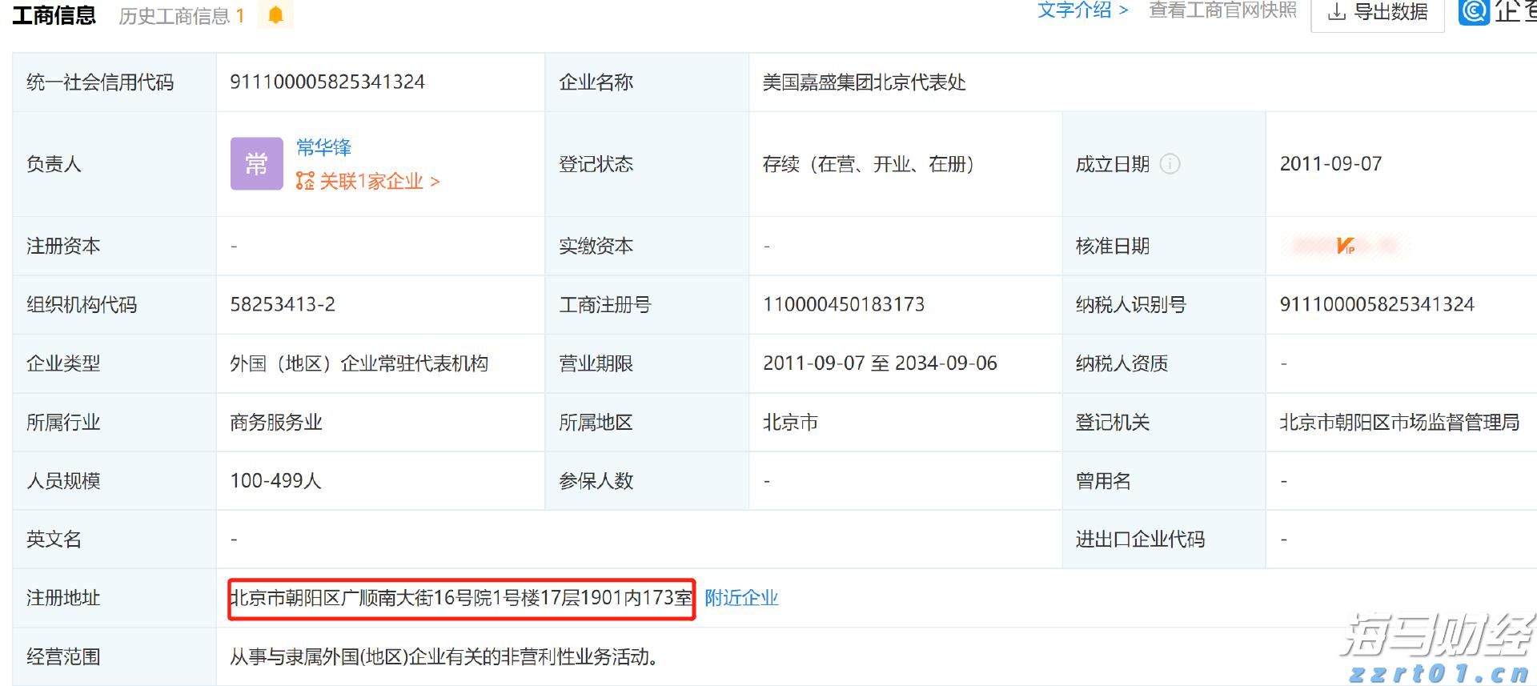Click the 组织机构代码 value 58253413-2
The height and width of the screenshot is (686, 1537).
click(283, 305)
